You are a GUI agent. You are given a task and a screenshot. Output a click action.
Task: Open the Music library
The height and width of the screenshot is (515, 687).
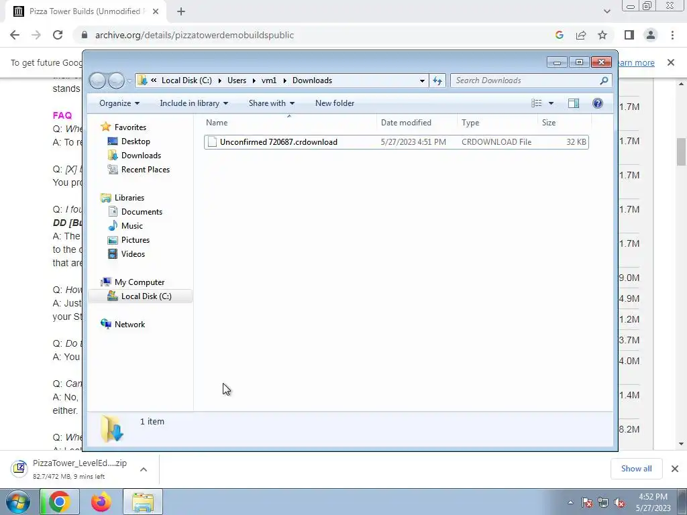pyautogui.click(x=131, y=226)
